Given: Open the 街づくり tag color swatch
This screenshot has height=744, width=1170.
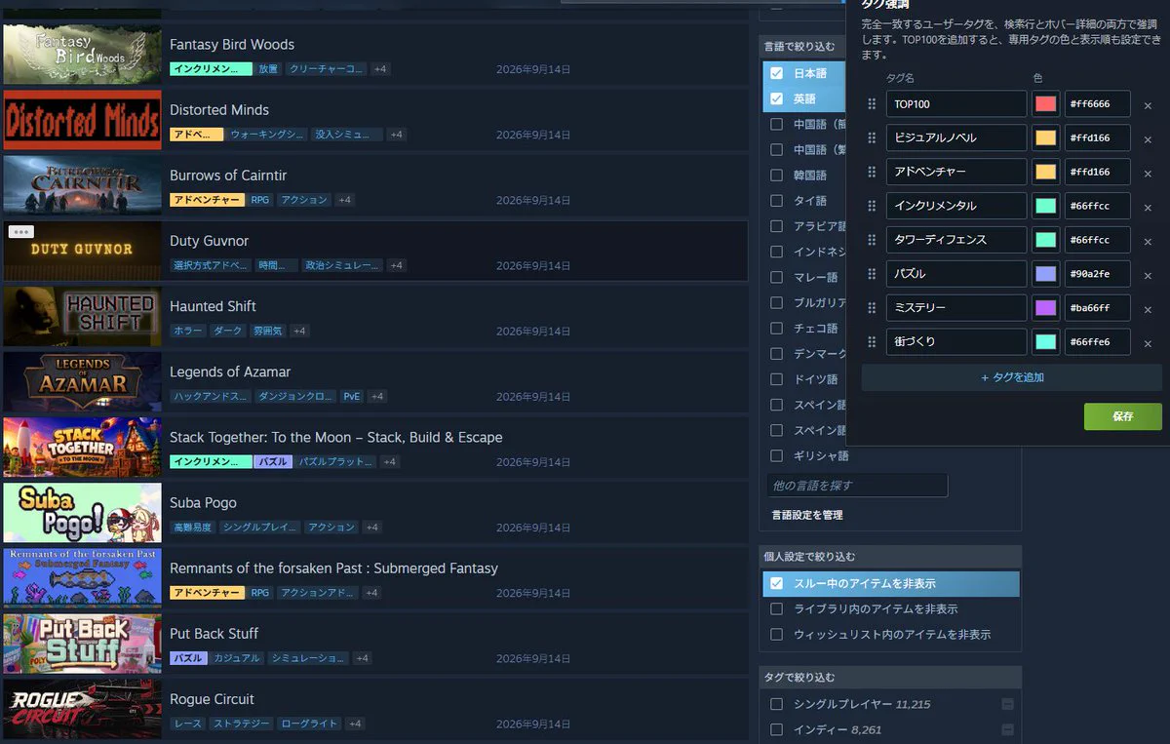Looking at the screenshot, I should [x=1045, y=342].
